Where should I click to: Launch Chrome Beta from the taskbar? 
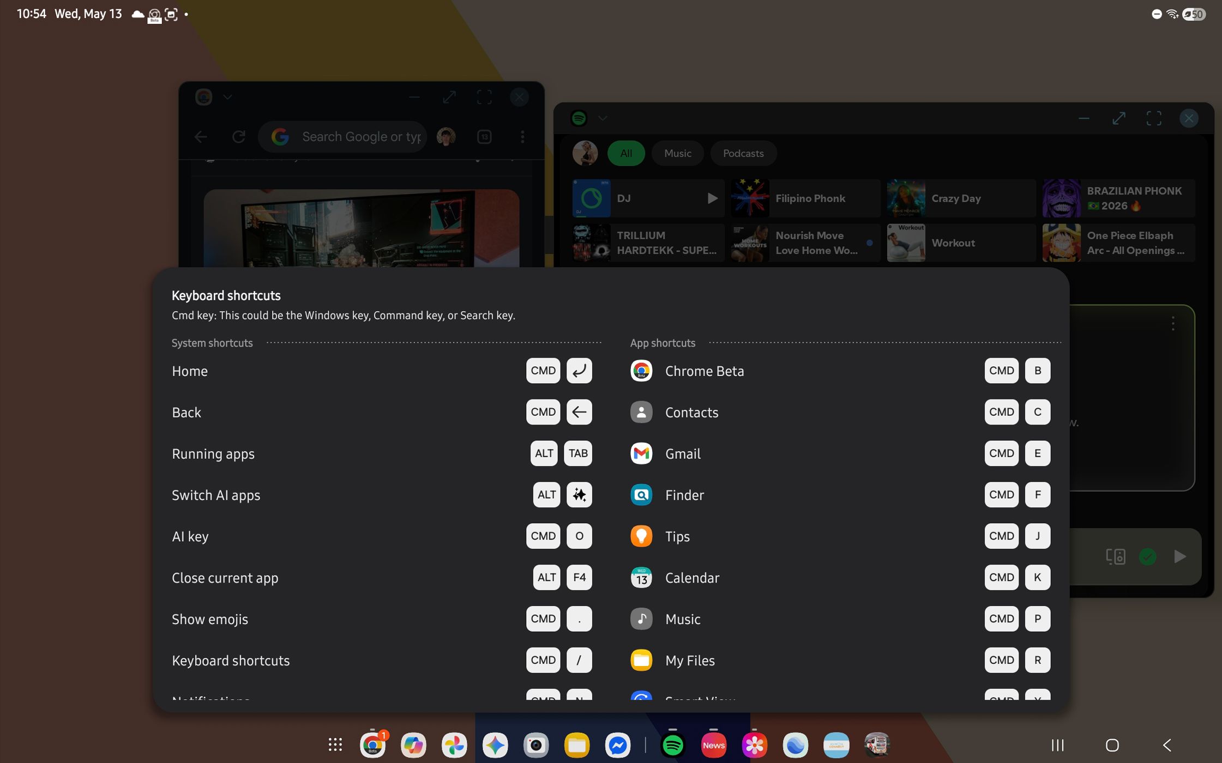pyautogui.click(x=373, y=744)
